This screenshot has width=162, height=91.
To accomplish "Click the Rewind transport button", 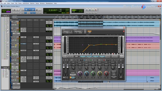I will point(90,13).
